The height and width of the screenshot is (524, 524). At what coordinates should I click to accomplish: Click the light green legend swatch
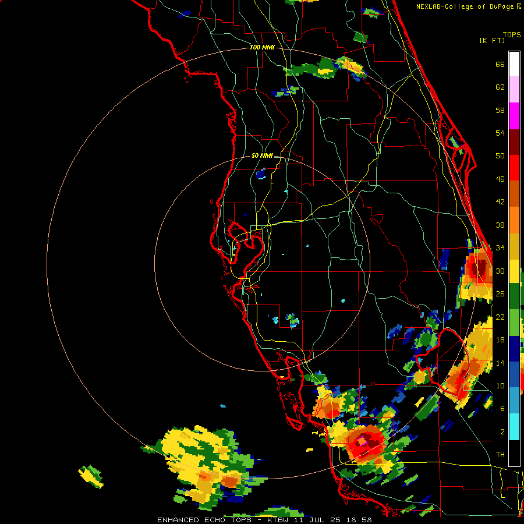[x=514, y=323]
